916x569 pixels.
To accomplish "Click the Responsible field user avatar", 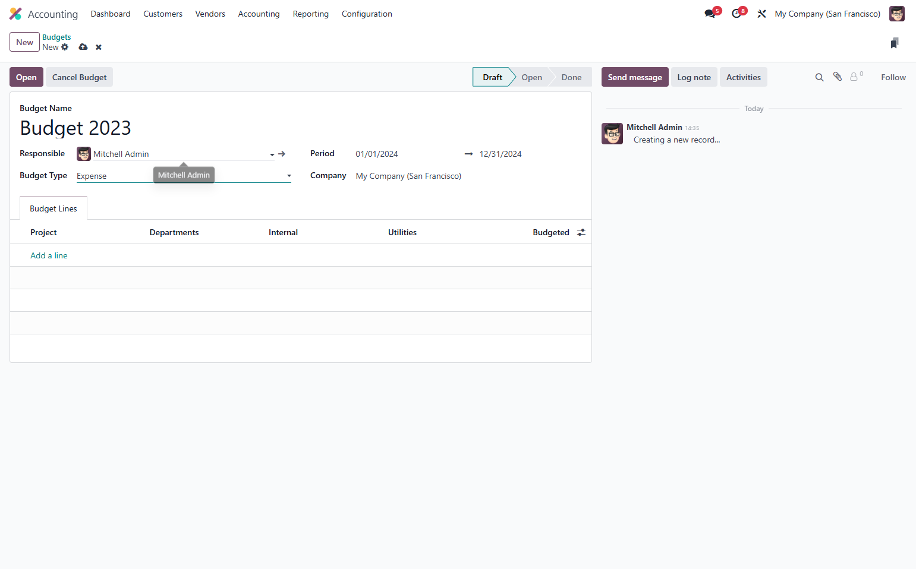I will (84, 154).
